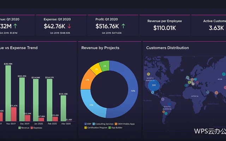Click the Nov 2019 revenue bar $282.98K

click(x=8, y=93)
